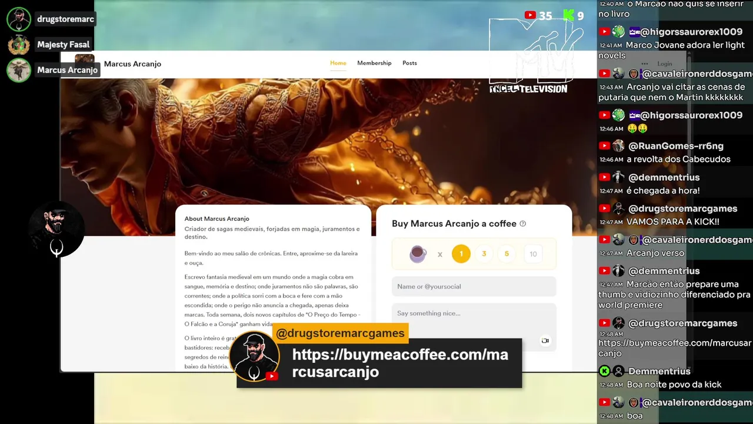This screenshot has height=424, width=753.
Task: Click 'Marcão então prepare uma thumb' chat message
Action: point(674,294)
